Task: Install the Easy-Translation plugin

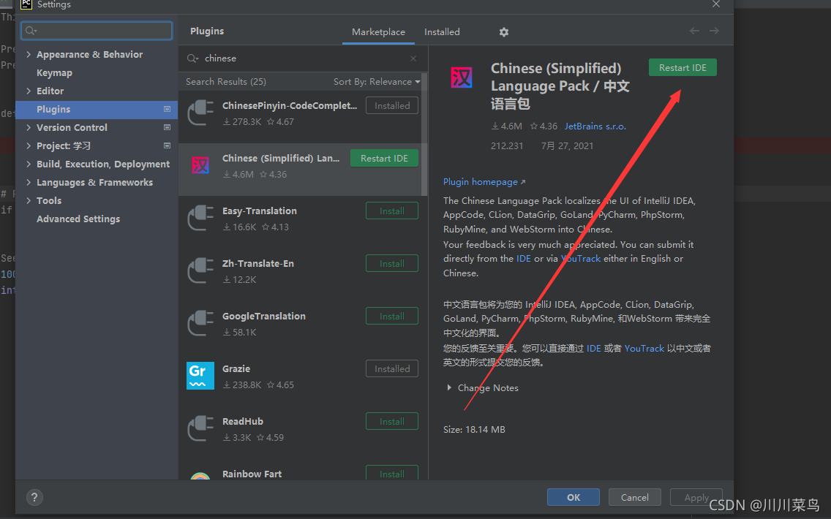Action: pos(391,211)
